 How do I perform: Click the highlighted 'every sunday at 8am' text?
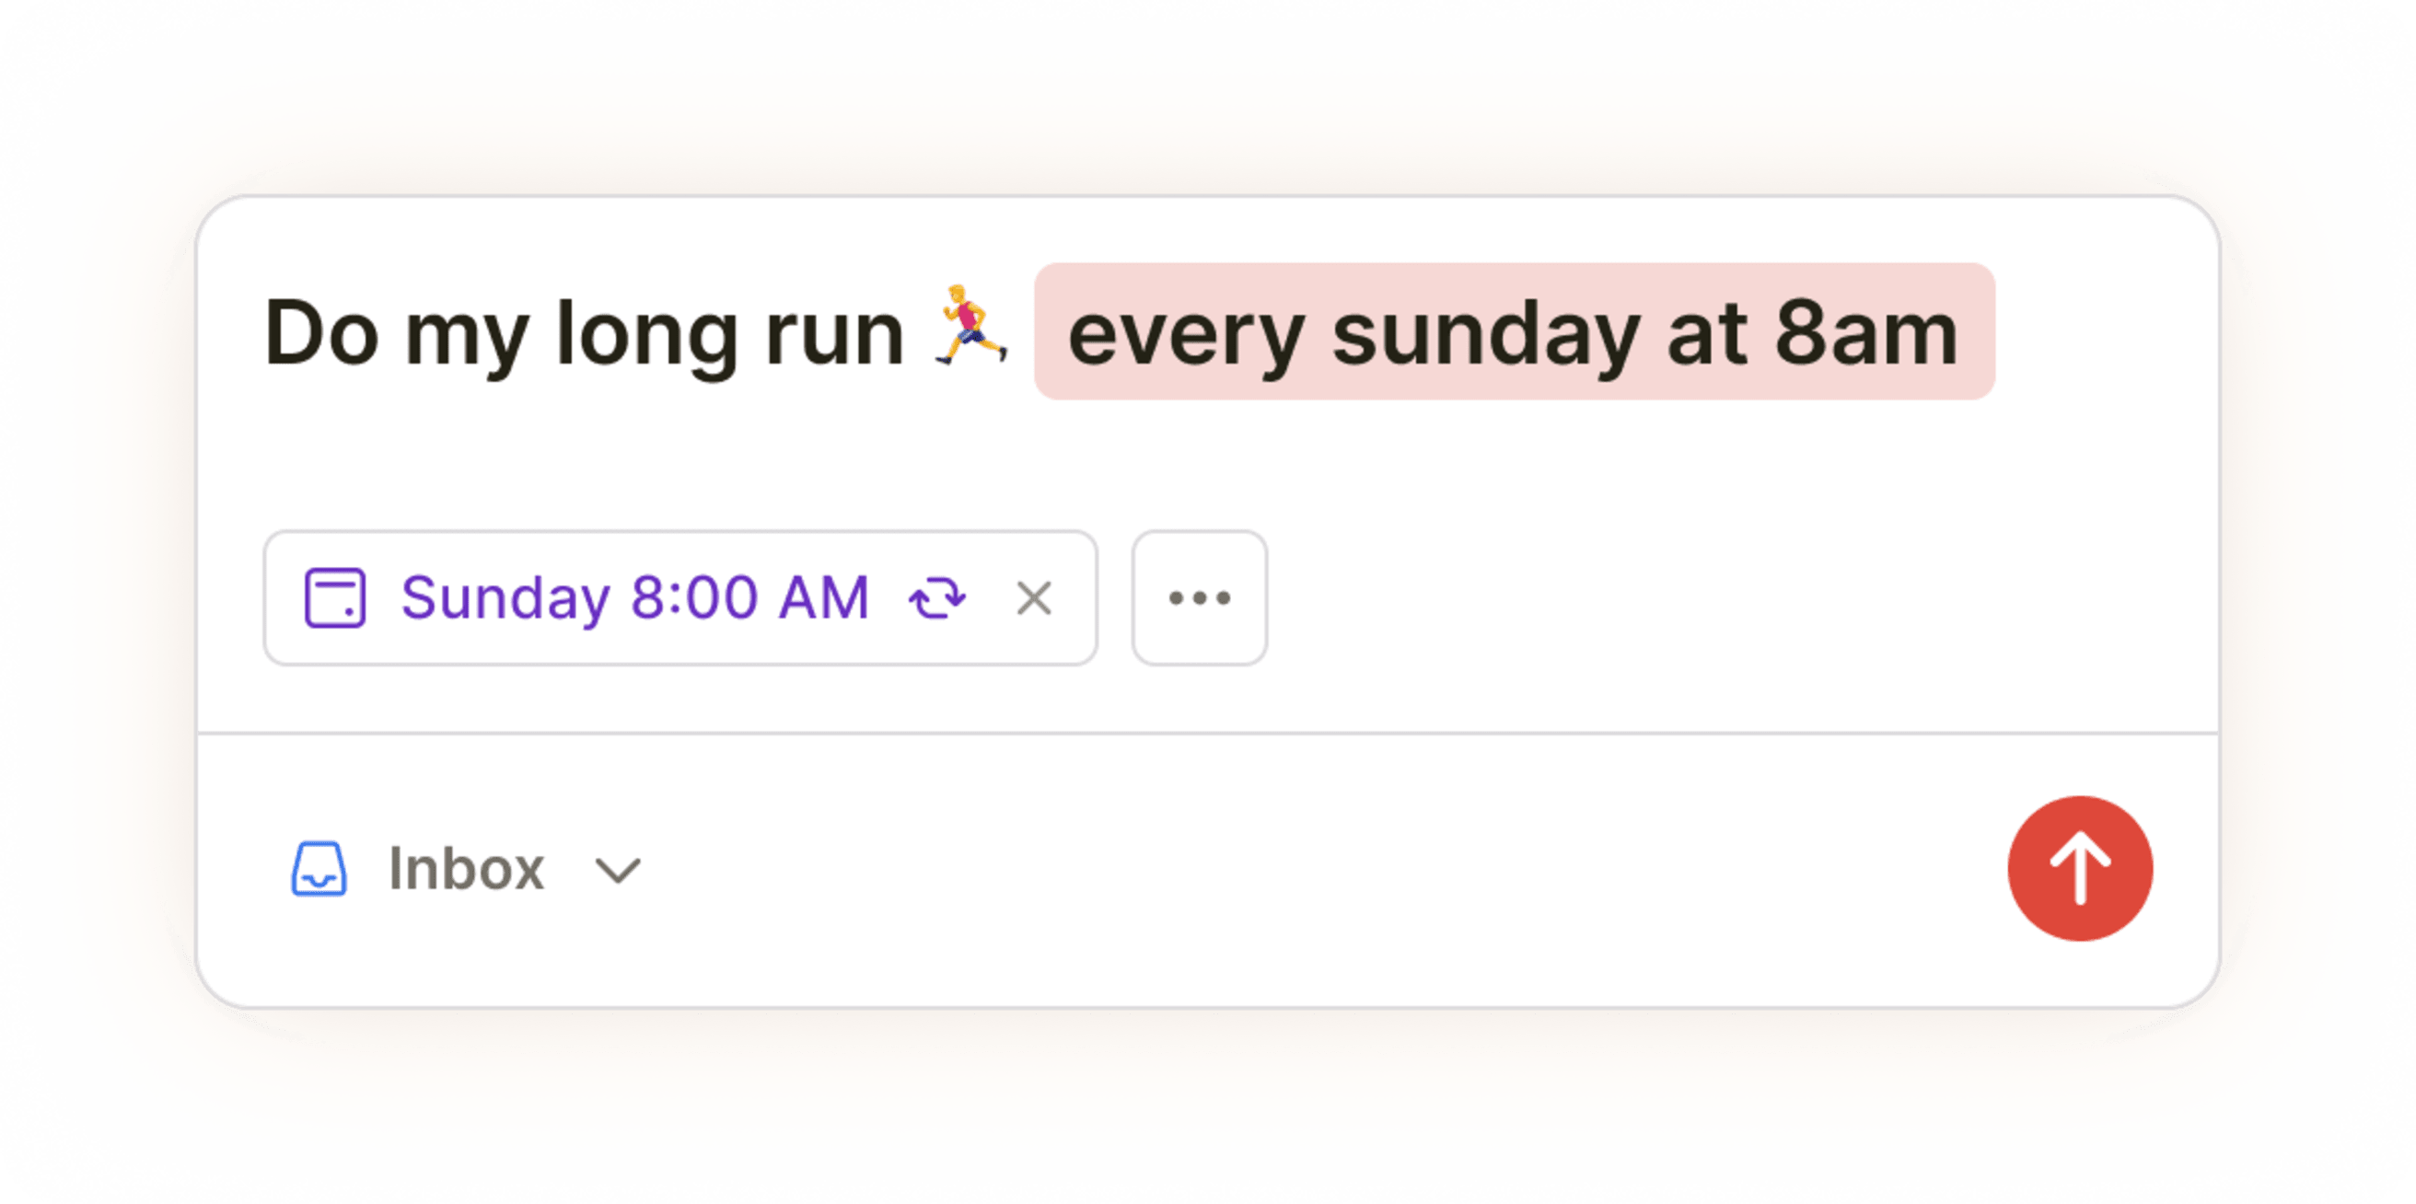click(1514, 332)
